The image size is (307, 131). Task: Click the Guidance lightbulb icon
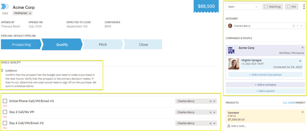(2, 70)
